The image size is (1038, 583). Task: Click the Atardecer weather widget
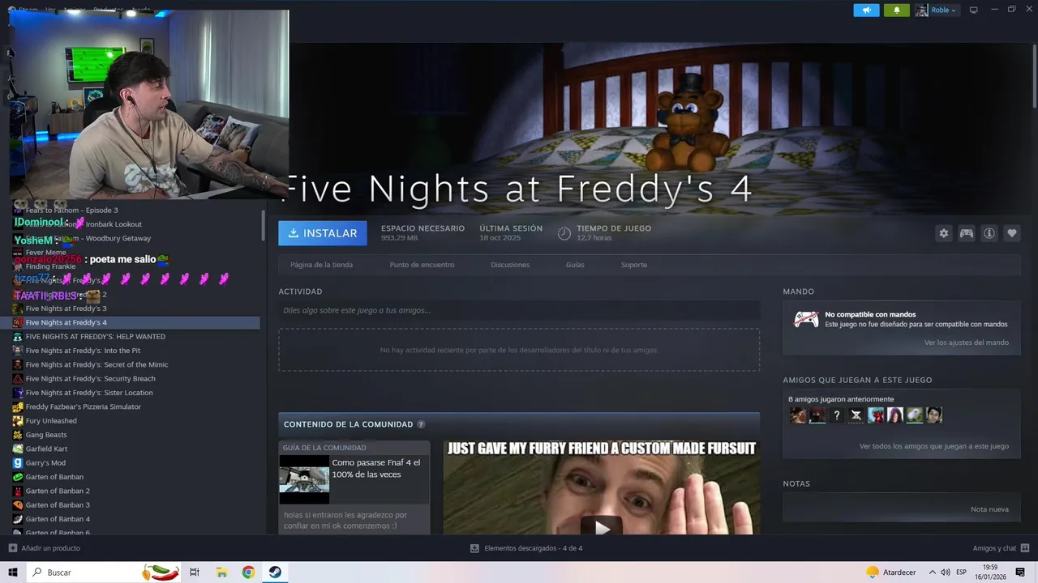tap(891, 572)
